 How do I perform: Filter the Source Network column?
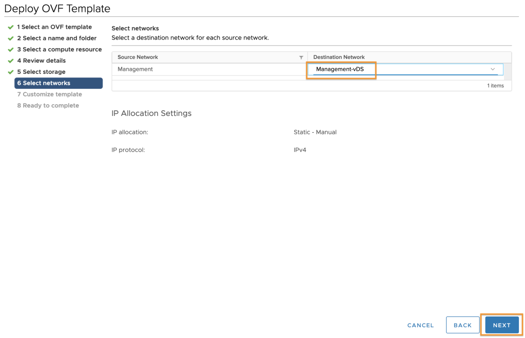click(x=301, y=57)
